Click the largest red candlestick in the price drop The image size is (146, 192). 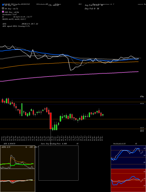click(x=51, y=121)
